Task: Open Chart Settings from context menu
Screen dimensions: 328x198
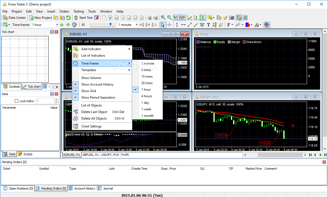Action: [102, 126]
